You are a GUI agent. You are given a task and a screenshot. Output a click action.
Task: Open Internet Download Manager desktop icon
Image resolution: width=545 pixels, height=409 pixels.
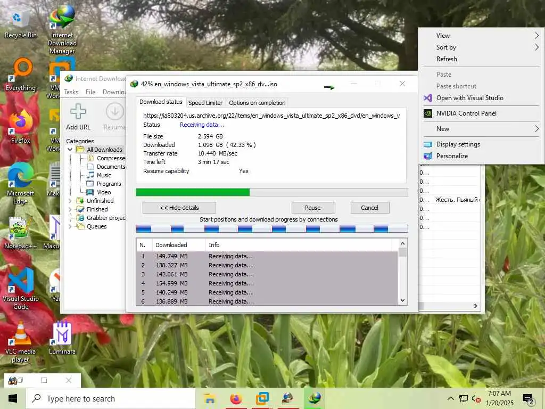pos(62,30)
